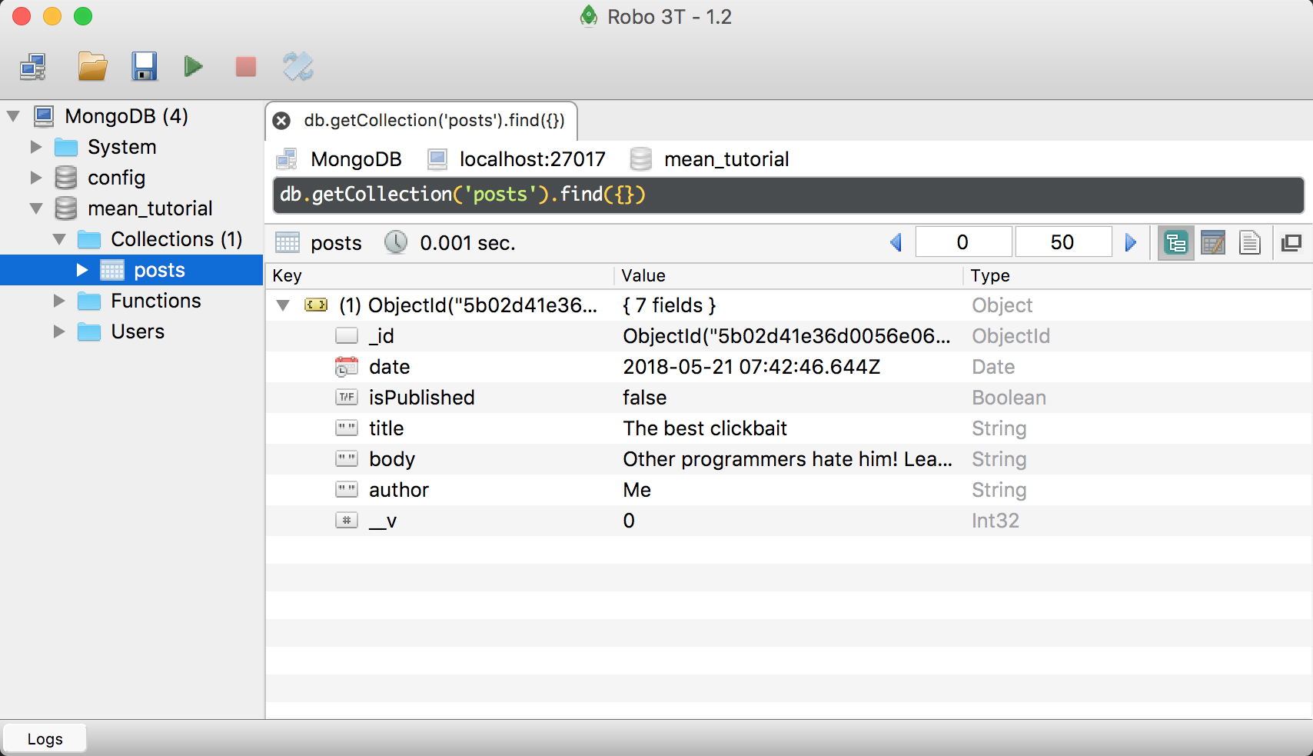The image size is (1313, 756).
Task: Open results in separate window icon
Action: click(x=1291, y=243)
